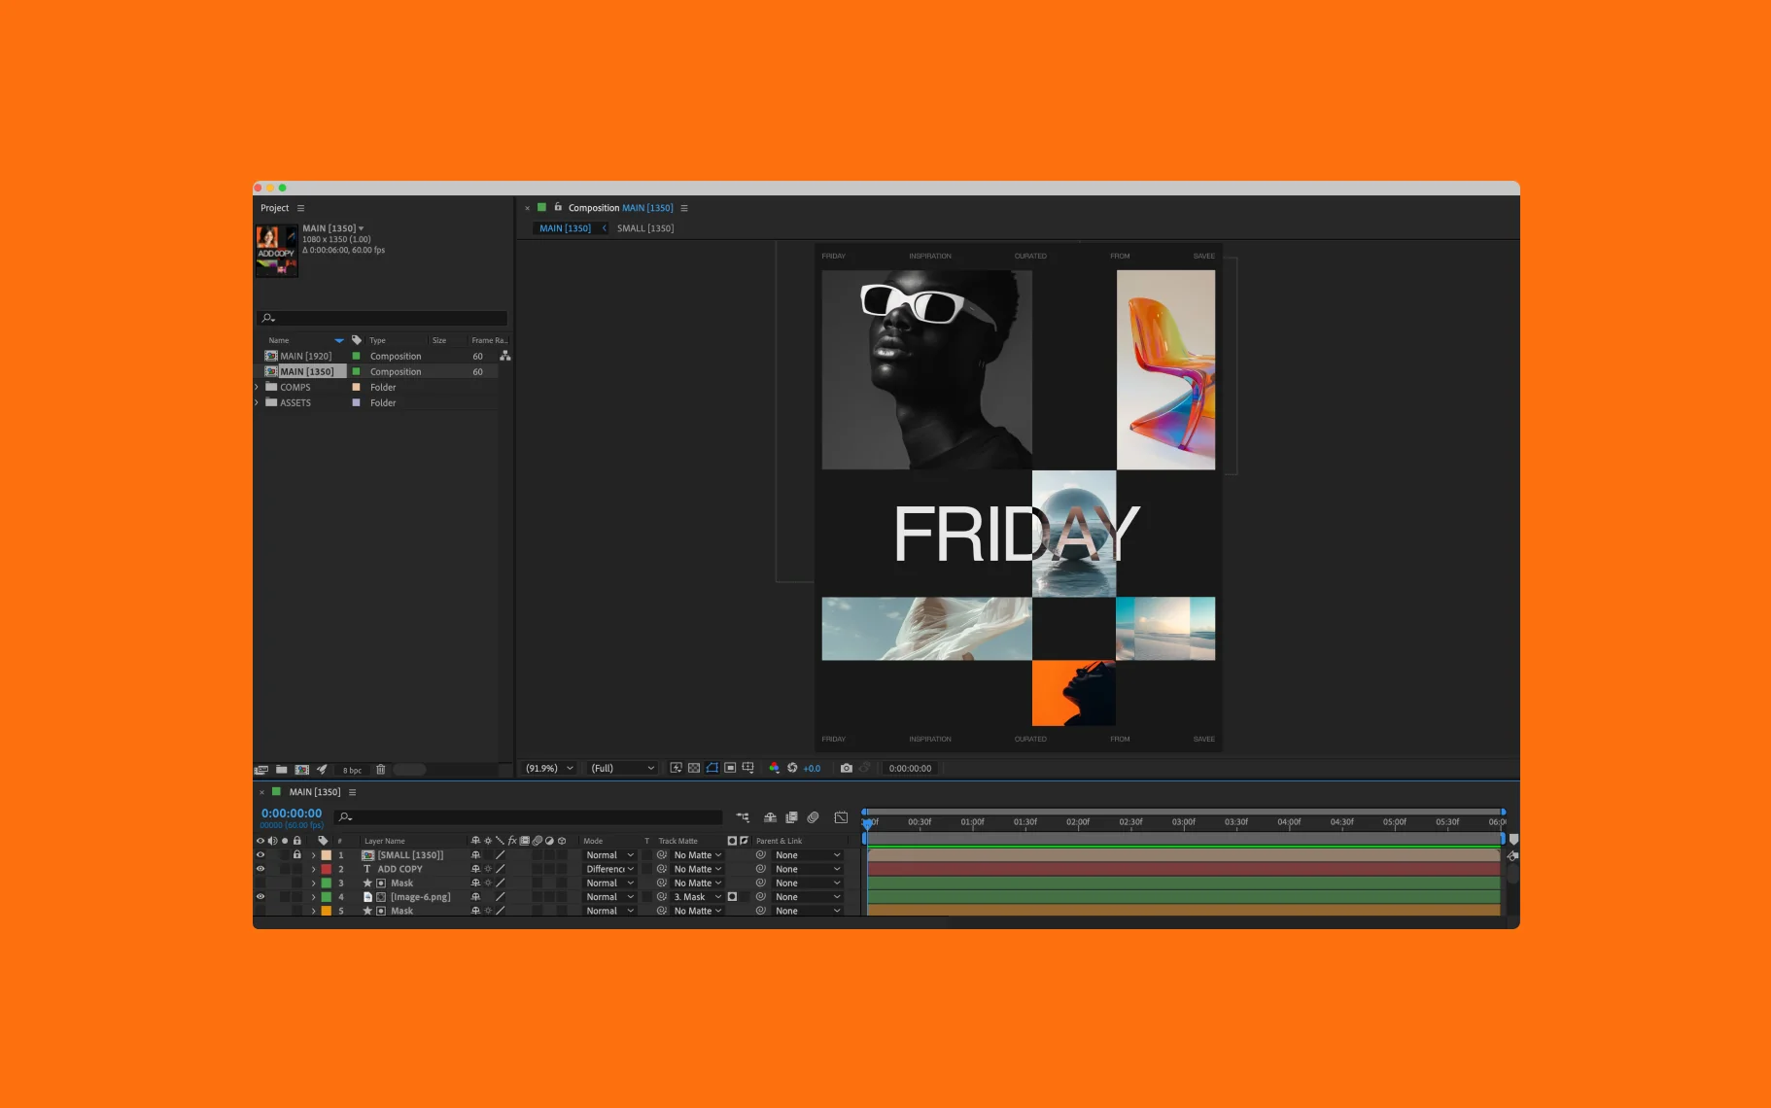Toggle mask and shape path visibility

coord(712,768)
